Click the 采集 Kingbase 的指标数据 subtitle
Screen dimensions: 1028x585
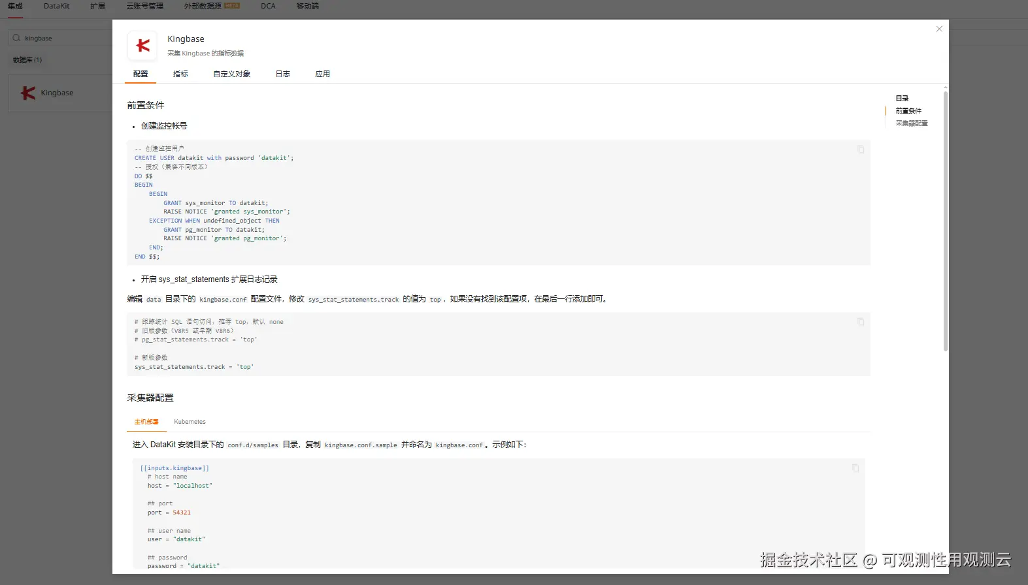pos(205,54)
